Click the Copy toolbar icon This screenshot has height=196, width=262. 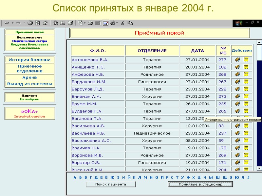pyautogui.click(x=130, y=23)
